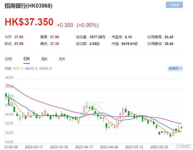This screenshot has width=193, height=150.
Task: Click the tall red candlestick near 2023-04-17
Action: pos(84,110)
